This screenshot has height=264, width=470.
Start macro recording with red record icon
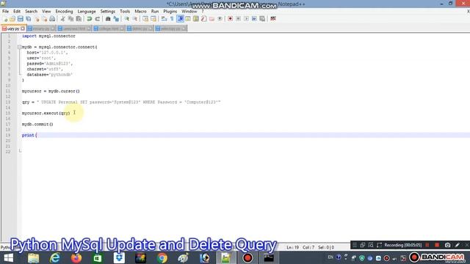coord(230,19)
